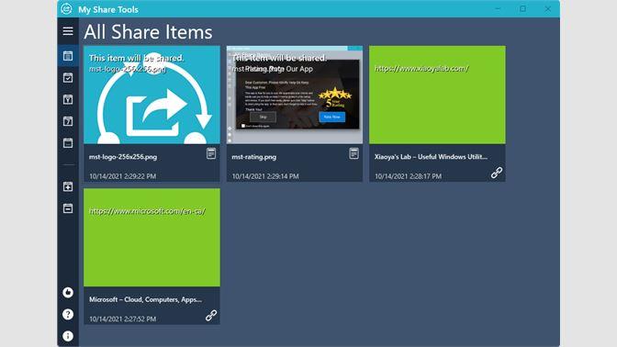The image size is (617, 347).
Task: Open the mst-rating.png screenshot thumbnail
Action: 295,95
